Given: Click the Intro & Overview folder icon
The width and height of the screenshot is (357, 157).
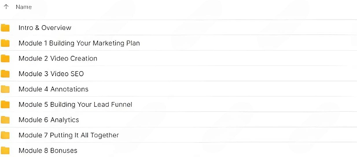Looking at the screenshot, I should tap(5, 28).
